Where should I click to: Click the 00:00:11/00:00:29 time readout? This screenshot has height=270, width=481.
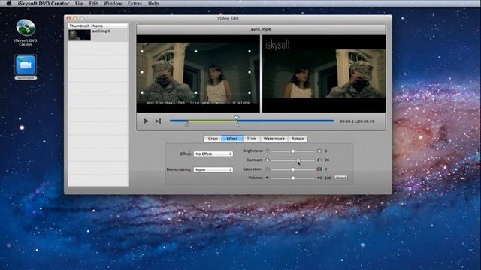357,121
